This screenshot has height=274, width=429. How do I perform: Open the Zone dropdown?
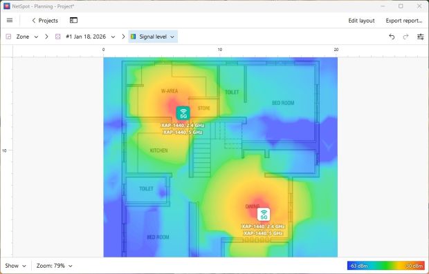pos(27,37)
